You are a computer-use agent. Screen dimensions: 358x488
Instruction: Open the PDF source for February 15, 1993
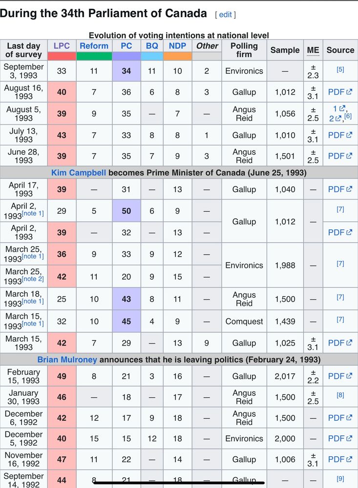point(340,376)
